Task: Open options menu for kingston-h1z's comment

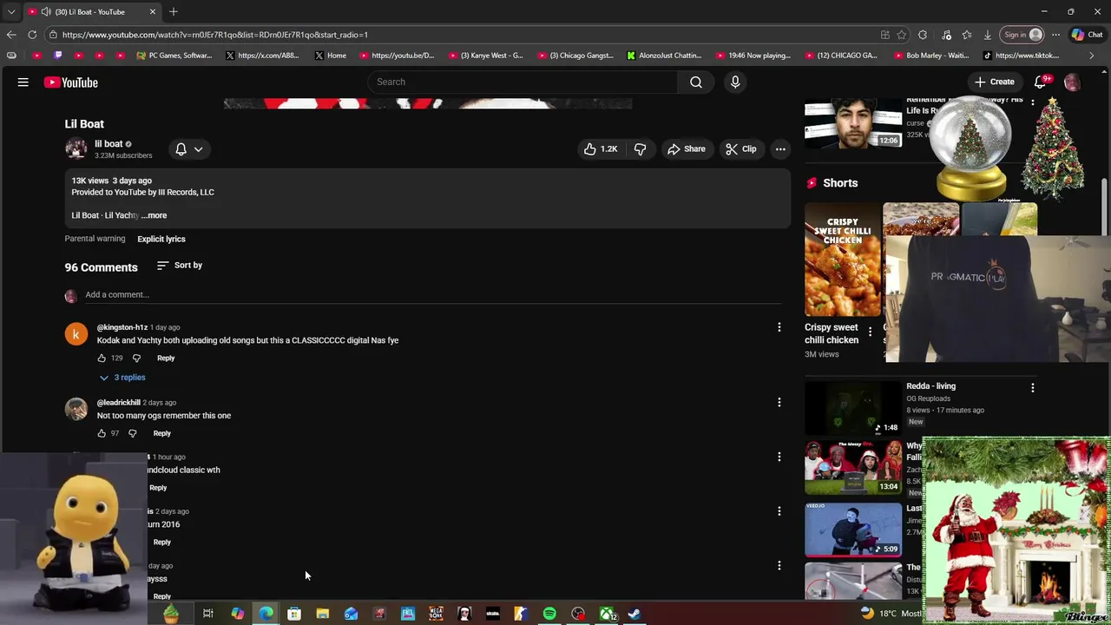Action: click(x=779, y=327)
